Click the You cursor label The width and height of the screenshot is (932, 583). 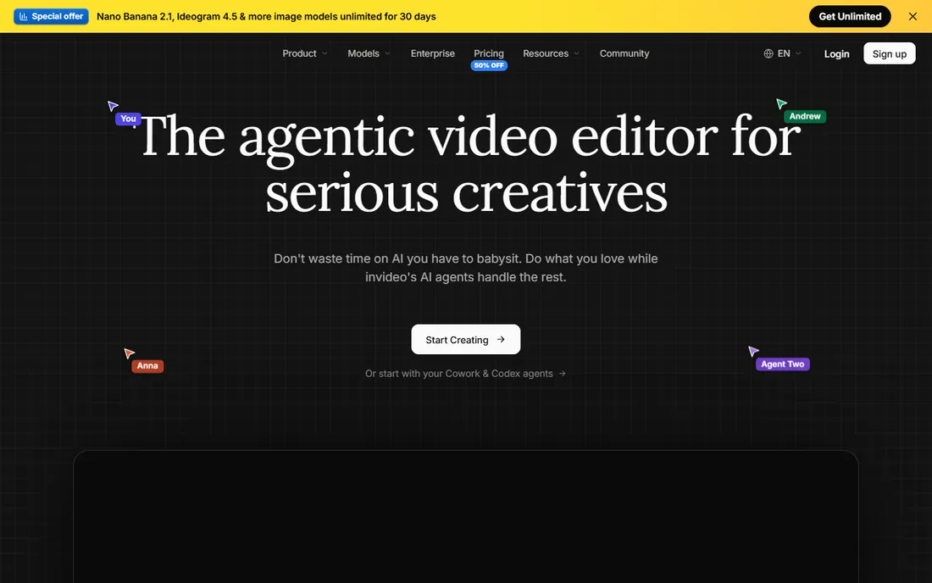pyautogui.click(x=128, y=119)
